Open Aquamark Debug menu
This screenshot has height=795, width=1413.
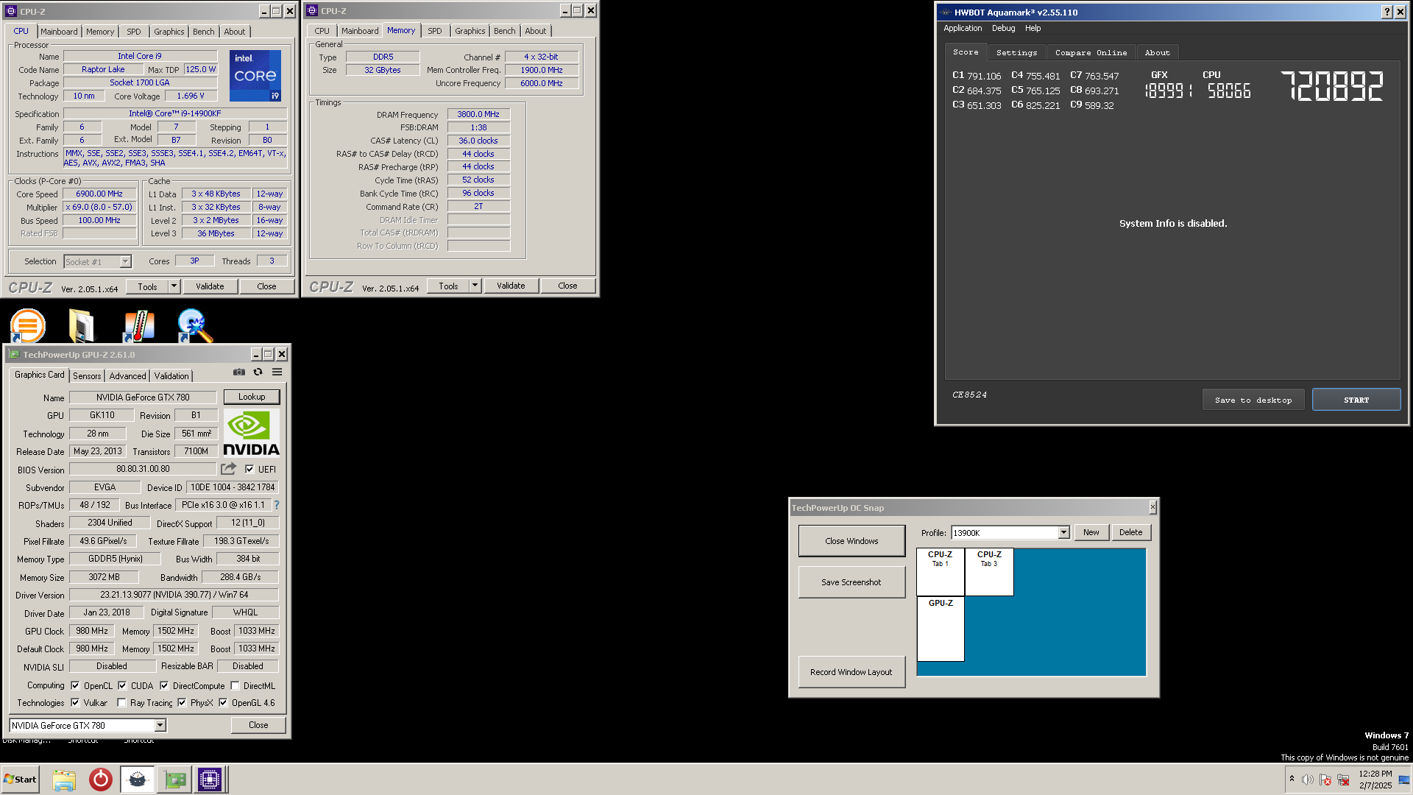pyautogui.click(x=1003, y=28)
